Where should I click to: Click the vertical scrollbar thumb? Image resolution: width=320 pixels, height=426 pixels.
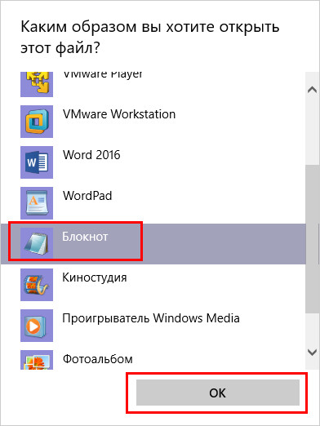[312, 239]
